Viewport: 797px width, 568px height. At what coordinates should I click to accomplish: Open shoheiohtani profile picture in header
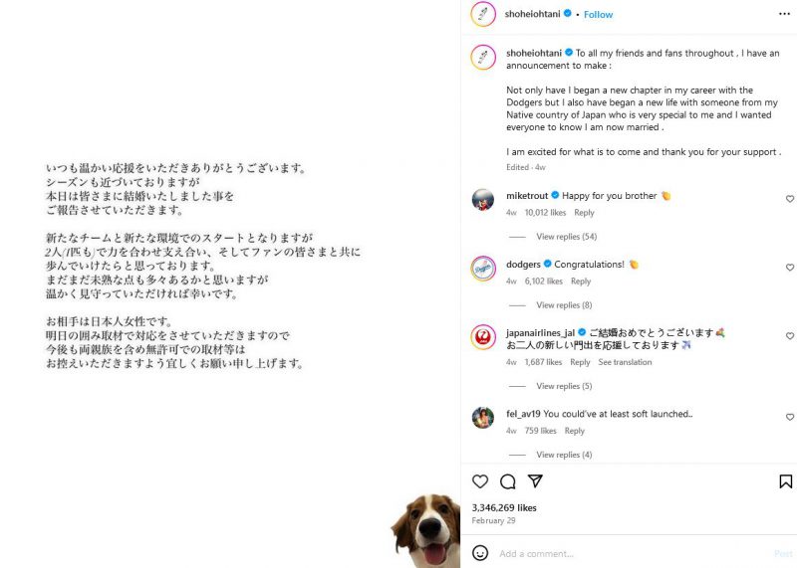point(483,14)
